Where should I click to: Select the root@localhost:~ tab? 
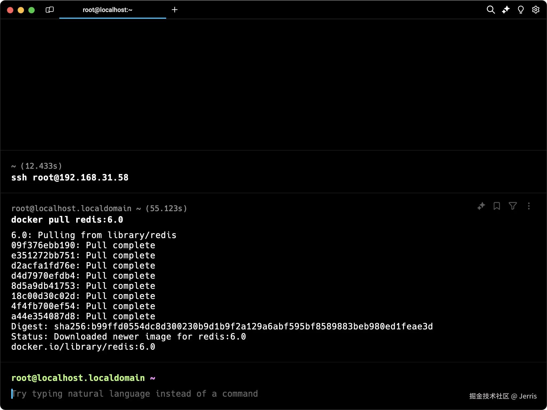coord(107,10)
